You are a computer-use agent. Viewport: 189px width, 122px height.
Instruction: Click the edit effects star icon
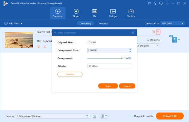(39, 47)
